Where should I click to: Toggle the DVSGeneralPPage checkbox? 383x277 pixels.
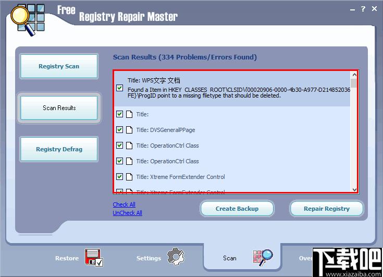click(x=120, y=130)
